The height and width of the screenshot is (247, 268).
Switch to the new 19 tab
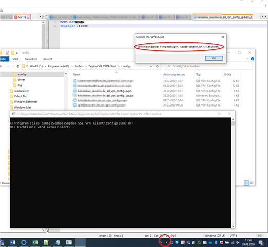click(22, 17)
